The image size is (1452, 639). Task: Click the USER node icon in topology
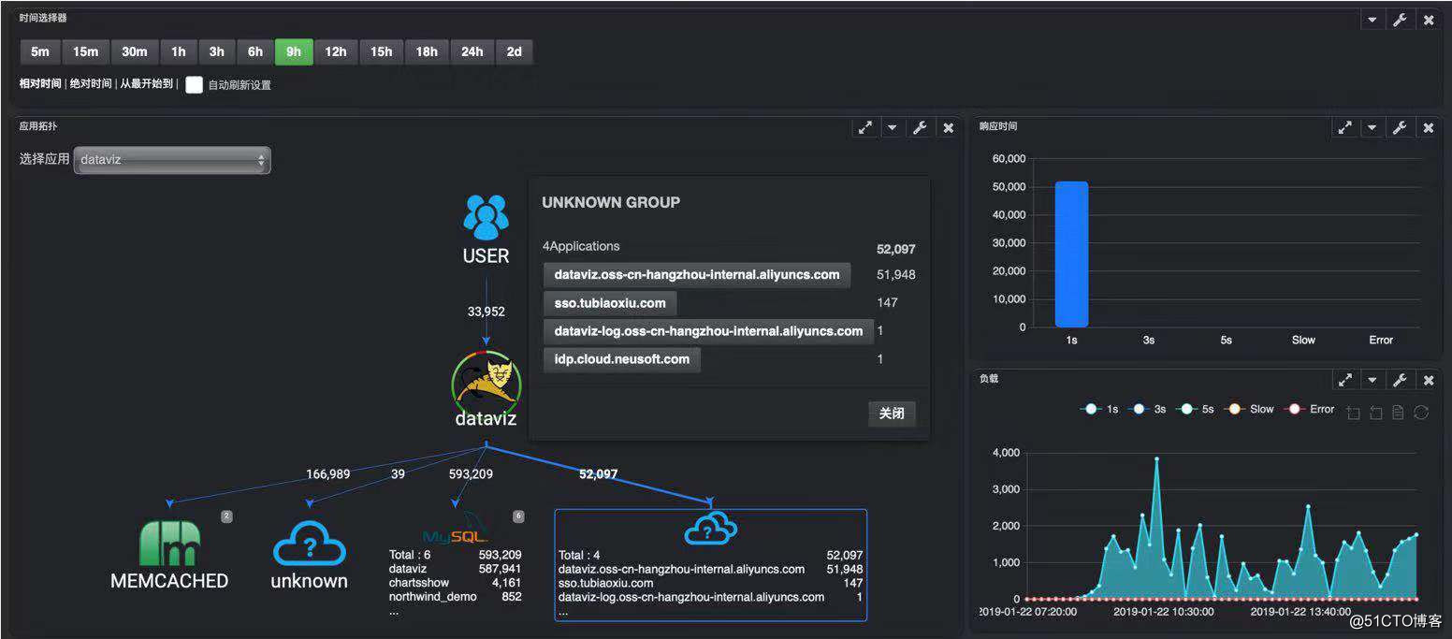click(x=486, y=217)
